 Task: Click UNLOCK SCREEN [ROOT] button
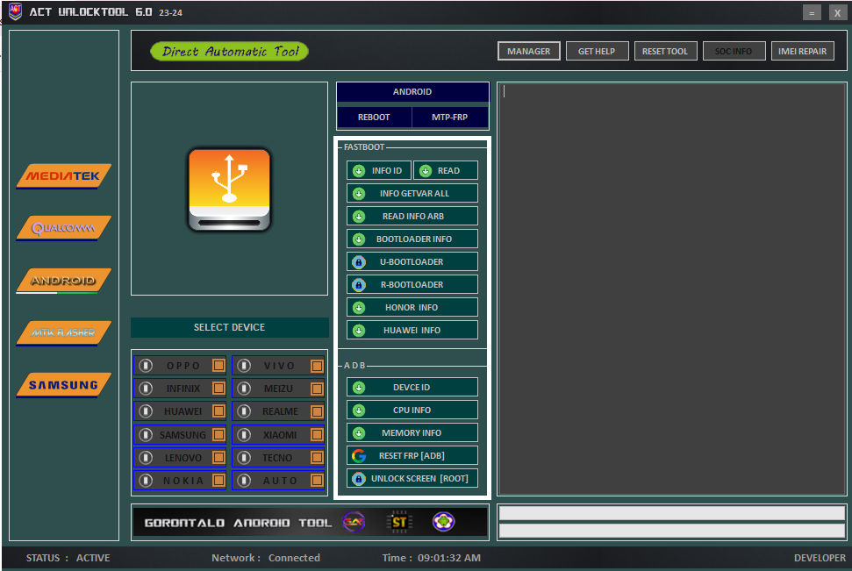pyautogui.click(x=412, y=479)
